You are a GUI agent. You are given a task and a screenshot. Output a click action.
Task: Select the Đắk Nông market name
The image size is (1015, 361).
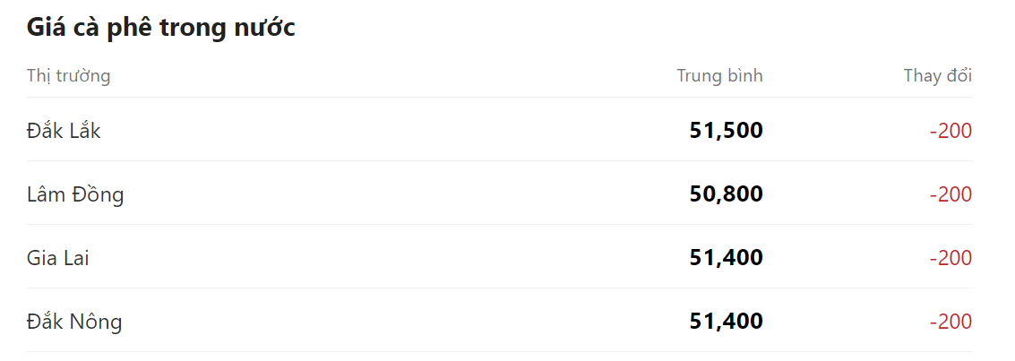pos(74,322)
